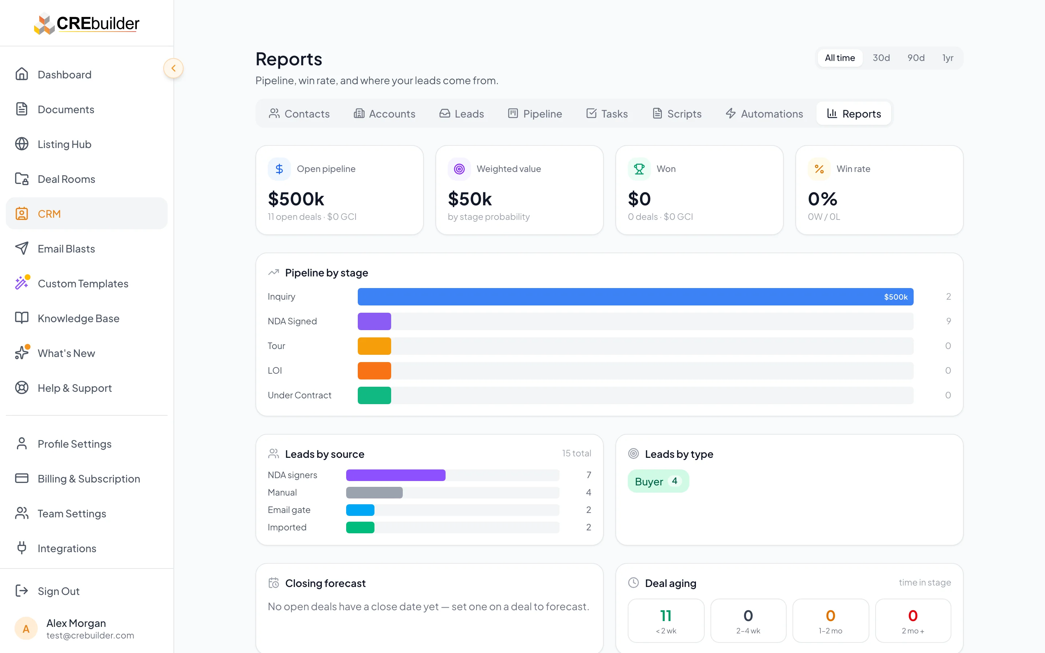Click the Won trophy icon

(639, 169)
